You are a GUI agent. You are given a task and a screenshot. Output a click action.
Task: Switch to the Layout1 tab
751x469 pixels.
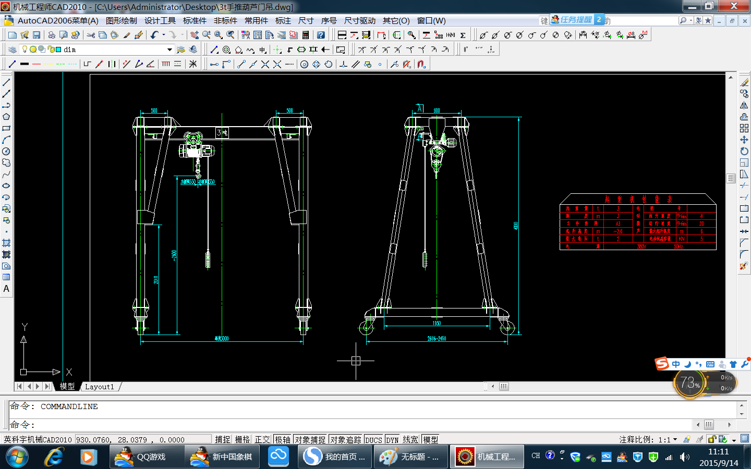99,387
